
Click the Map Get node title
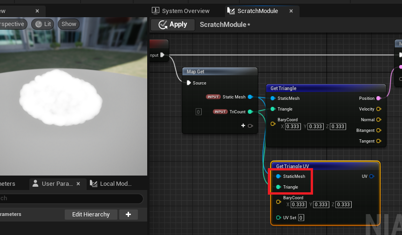point(195,72)
